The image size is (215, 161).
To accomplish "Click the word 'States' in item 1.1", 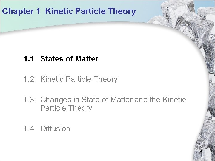I will pyautogui.click(x=52, y=59).
